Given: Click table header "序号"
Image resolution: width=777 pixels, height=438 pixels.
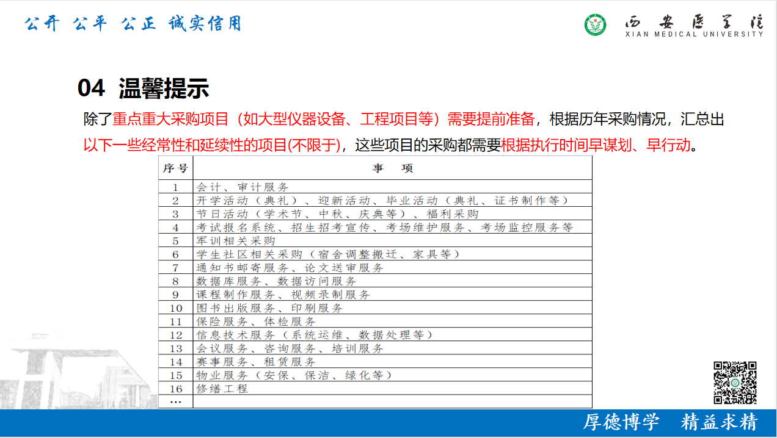Looking at the screenshot, I should click(175, 168).
